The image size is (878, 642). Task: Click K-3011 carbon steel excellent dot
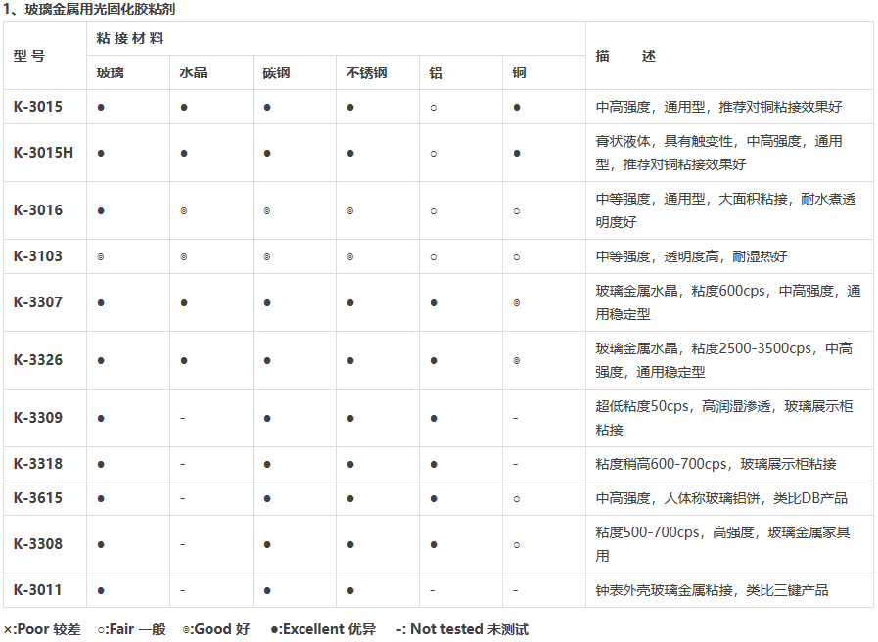[x=267, y=590]
